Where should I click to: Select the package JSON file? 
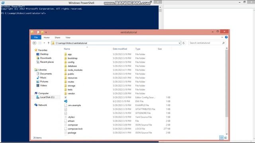72,133
